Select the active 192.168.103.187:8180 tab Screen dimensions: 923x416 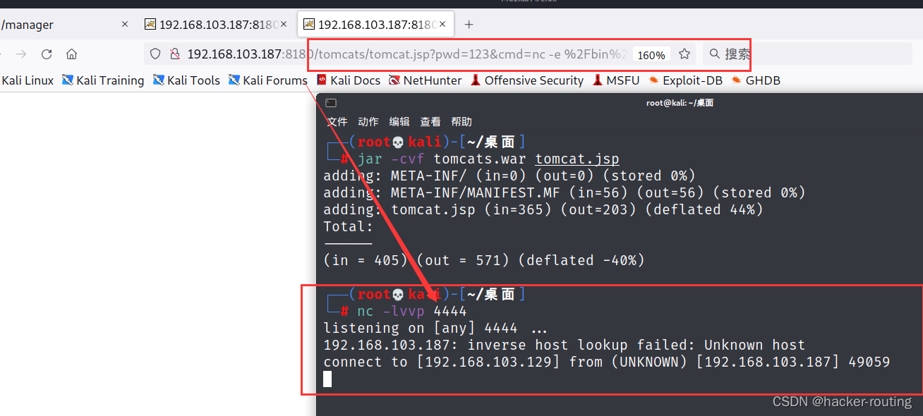coord(376,24)
